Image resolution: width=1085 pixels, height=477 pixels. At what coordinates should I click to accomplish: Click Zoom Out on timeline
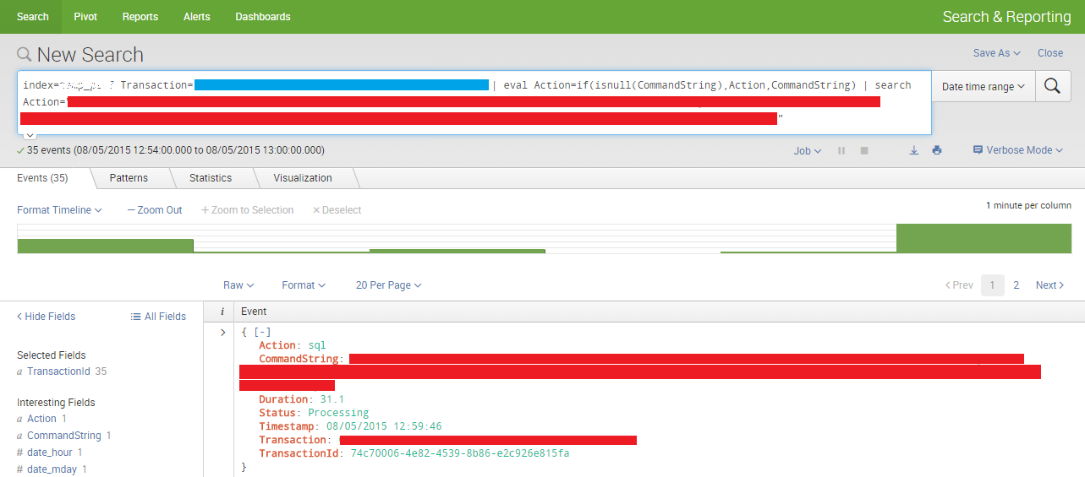(x=155, y=210)
